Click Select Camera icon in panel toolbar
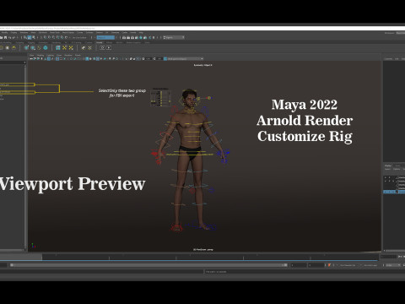Screen dimensions: 405x304 31,58
